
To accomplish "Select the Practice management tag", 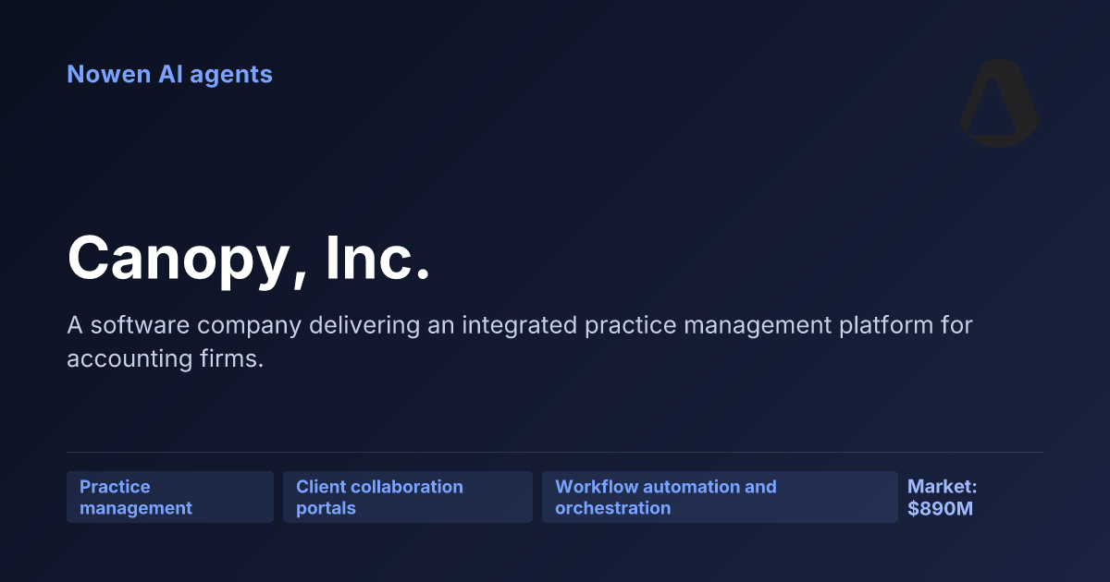I will [x=170, y=497].
